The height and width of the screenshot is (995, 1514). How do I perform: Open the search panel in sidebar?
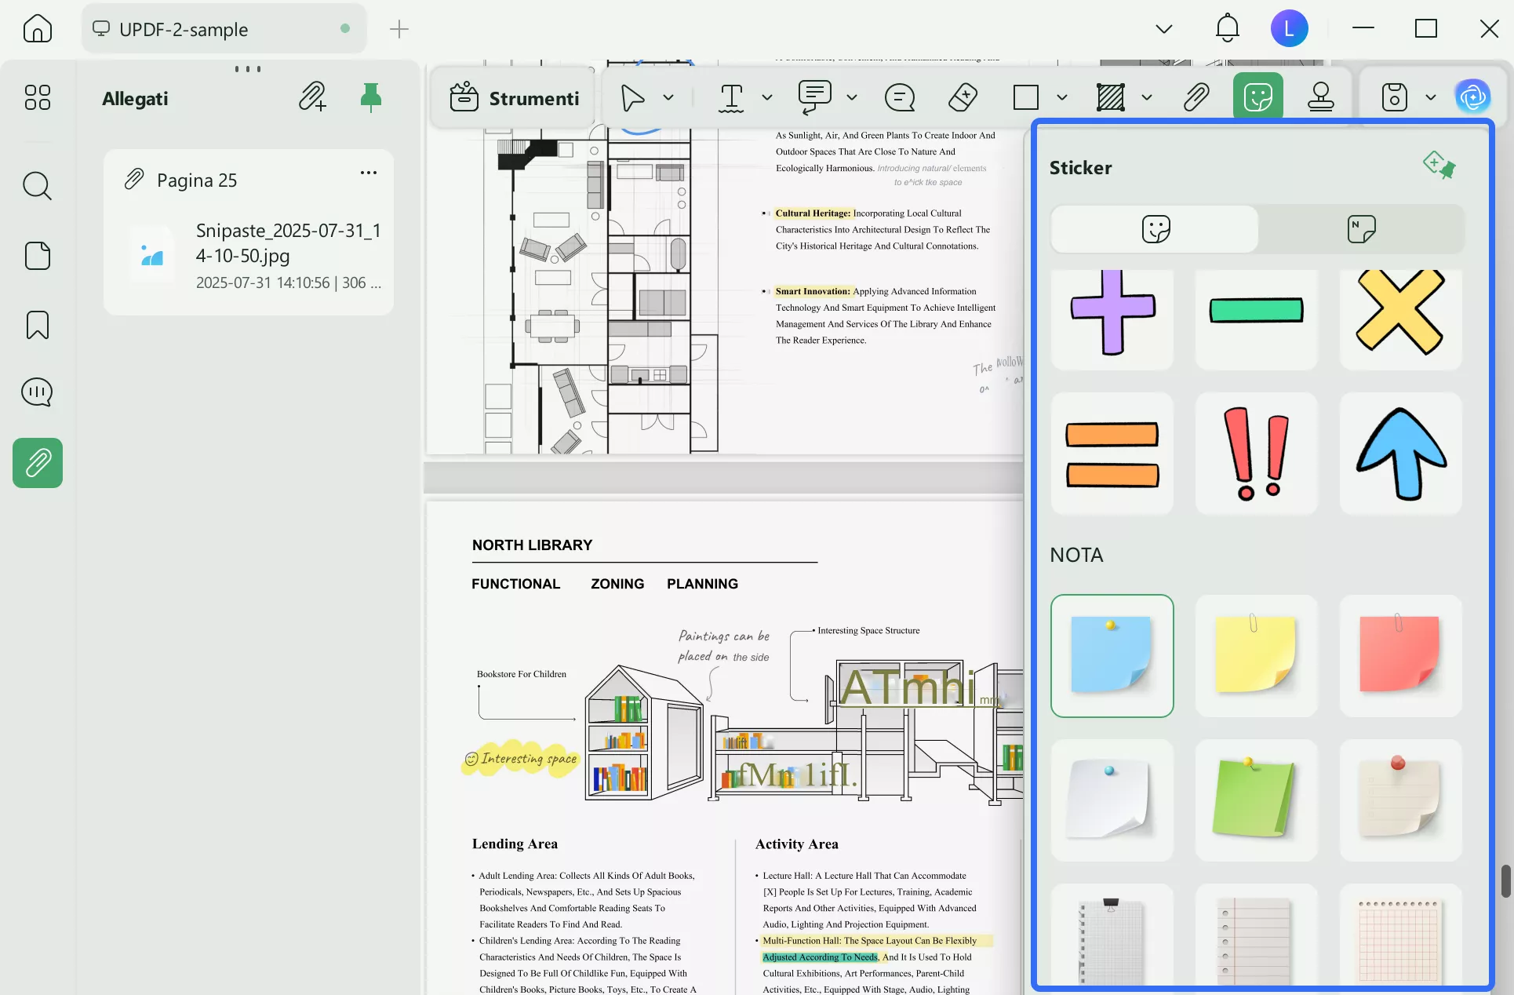pyautogui.click(x=37, y=186)
